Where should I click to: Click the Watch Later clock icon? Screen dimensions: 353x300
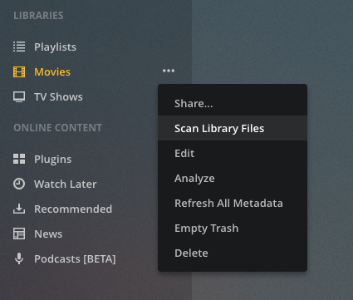19,184
